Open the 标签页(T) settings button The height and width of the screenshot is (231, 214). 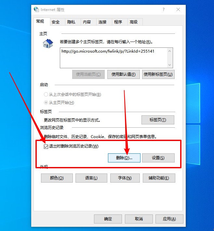click(x=158, y=120)
